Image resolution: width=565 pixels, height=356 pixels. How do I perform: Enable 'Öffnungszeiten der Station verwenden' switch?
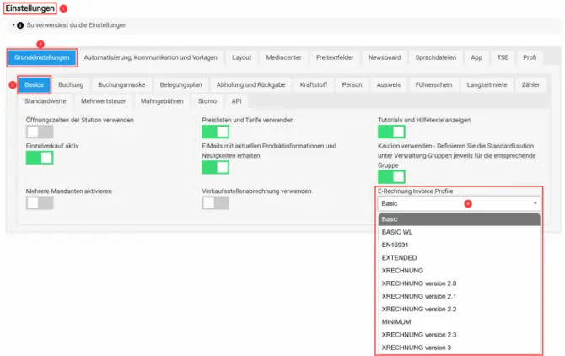40,132
